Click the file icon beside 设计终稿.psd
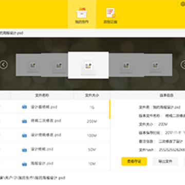The width and height of the screenshot is (185, 185). pyautogui.click(x=24, y=150)
